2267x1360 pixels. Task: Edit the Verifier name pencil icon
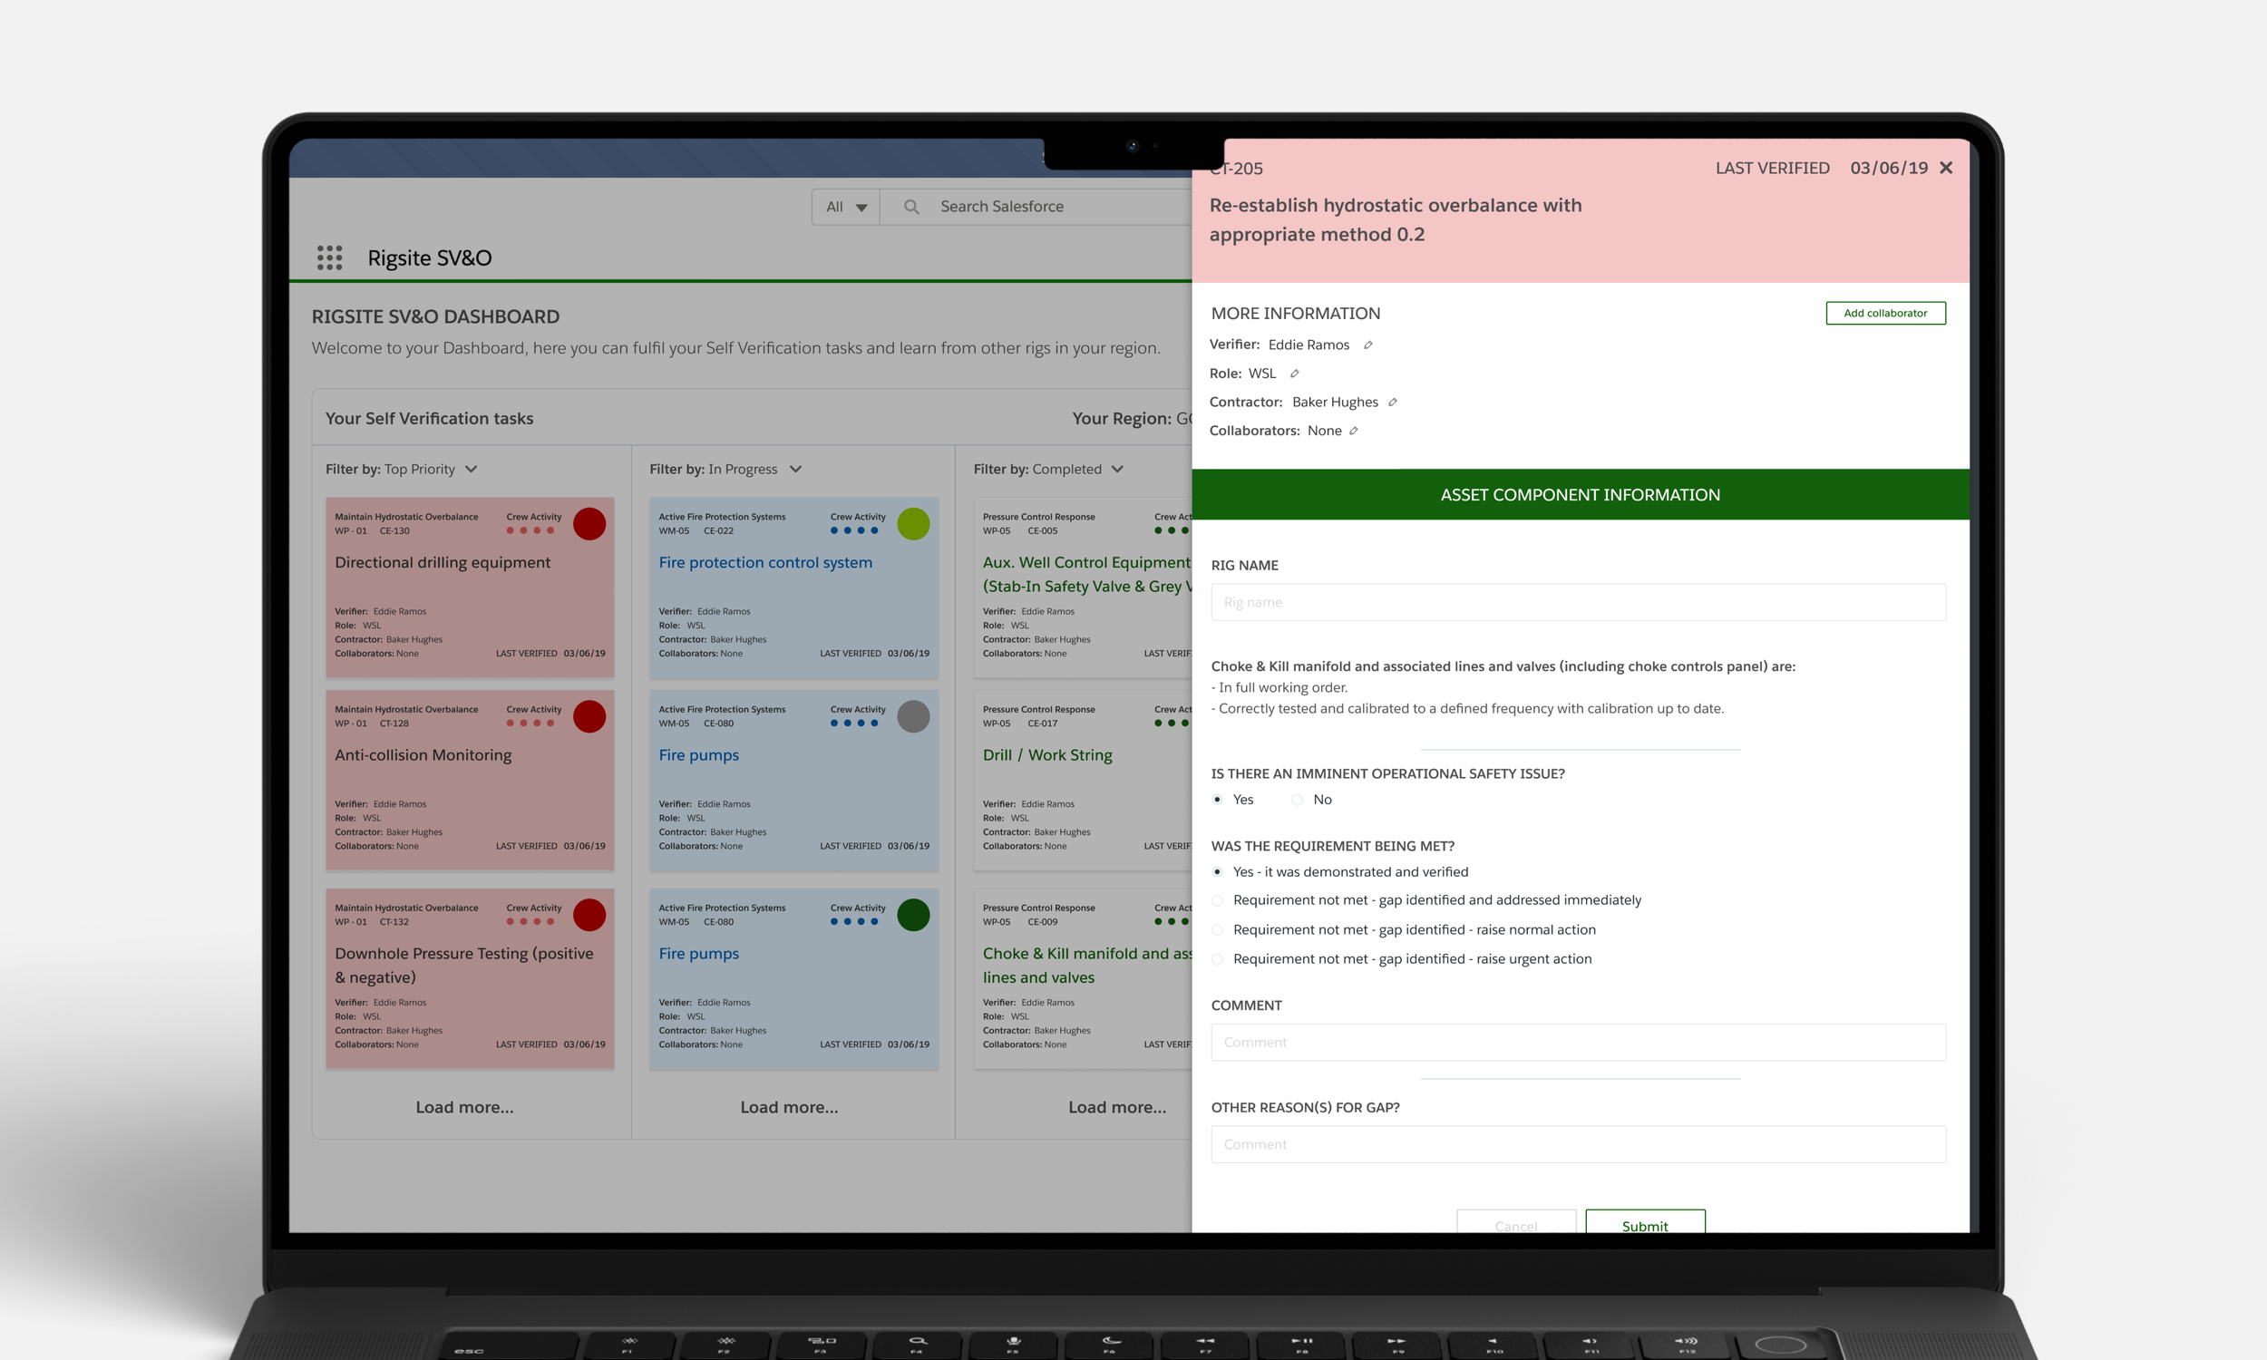point(1367,345)
